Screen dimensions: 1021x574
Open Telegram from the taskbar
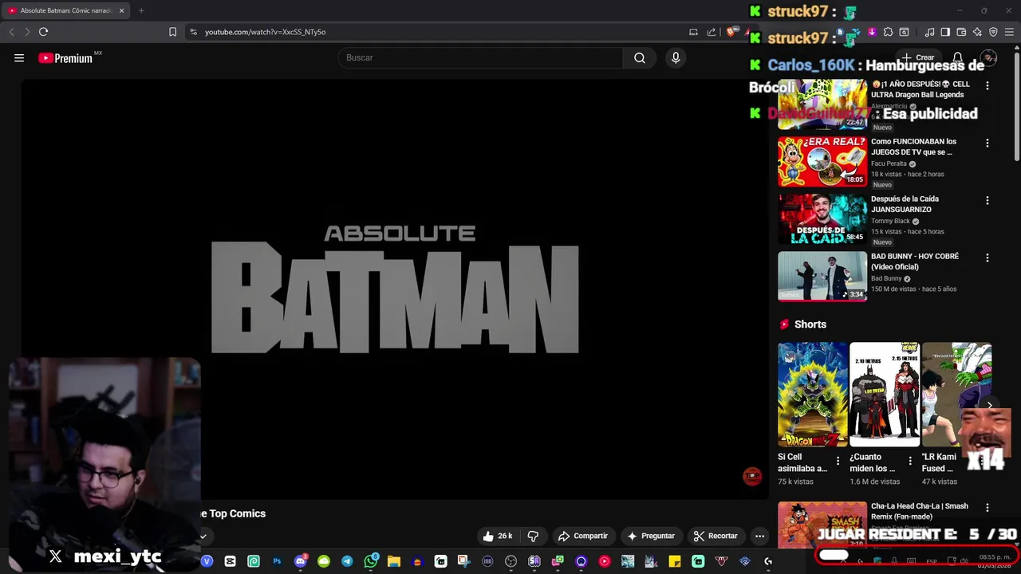pos(347,561)
